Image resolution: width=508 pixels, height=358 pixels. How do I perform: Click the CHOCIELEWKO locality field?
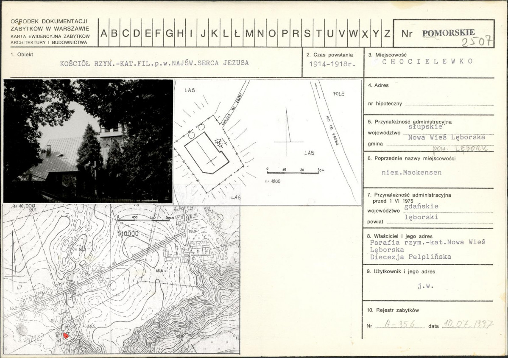(x=427, y=62)
